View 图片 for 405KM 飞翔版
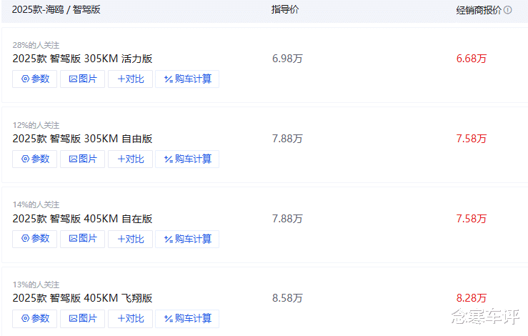528x336 pixels. (82, 318)
